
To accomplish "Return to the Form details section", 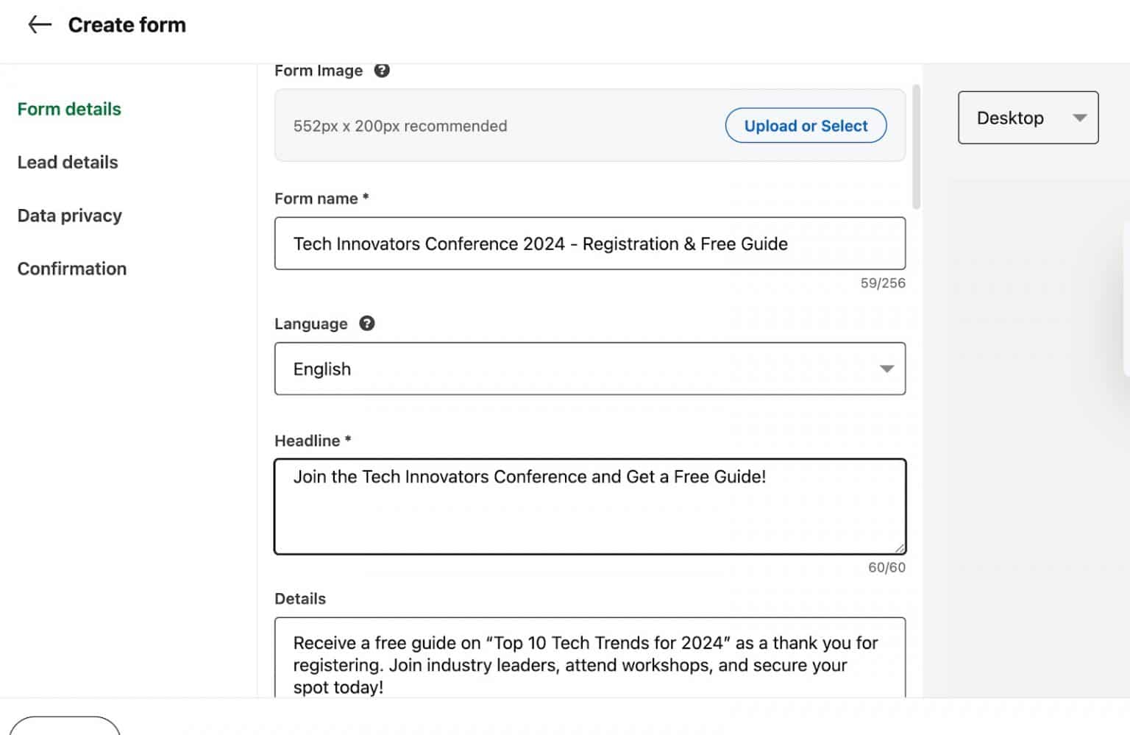I will pyautogui.click(x=68, y=108).
